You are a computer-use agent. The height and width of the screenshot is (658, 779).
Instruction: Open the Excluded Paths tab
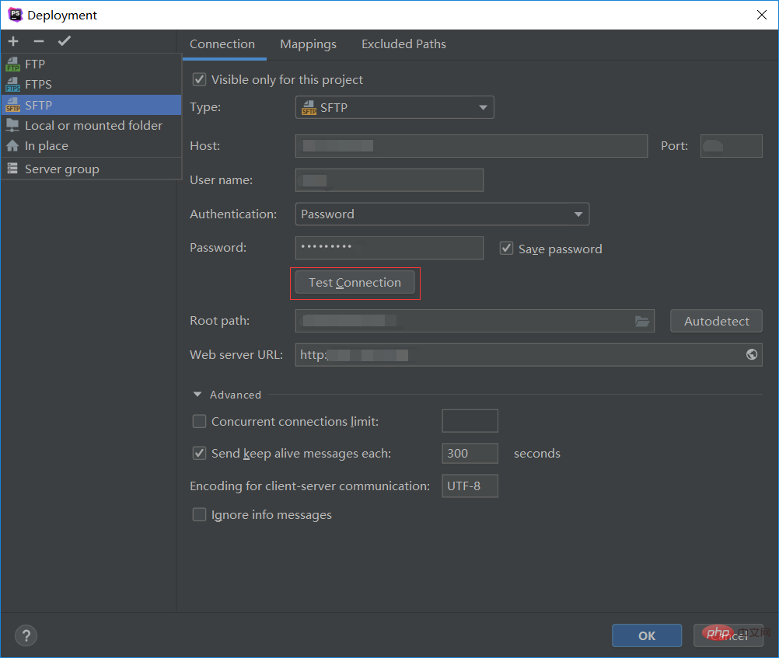[x=403, y=44]
